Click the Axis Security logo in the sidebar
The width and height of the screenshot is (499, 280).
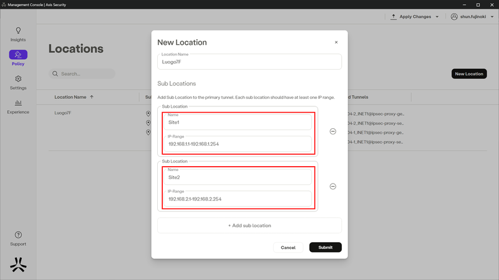18,265
